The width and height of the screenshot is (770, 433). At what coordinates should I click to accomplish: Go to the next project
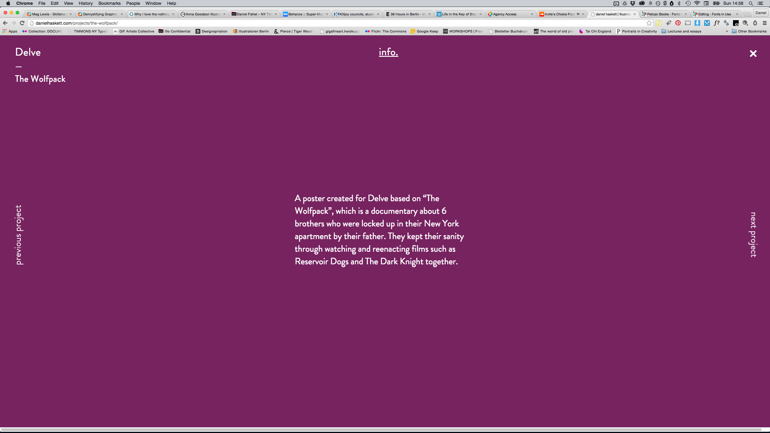click(x=753, y=235)
